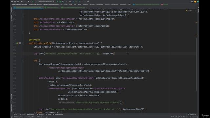
Task: Open the Project tool window sidebar
Action: (x=12, y=10)
